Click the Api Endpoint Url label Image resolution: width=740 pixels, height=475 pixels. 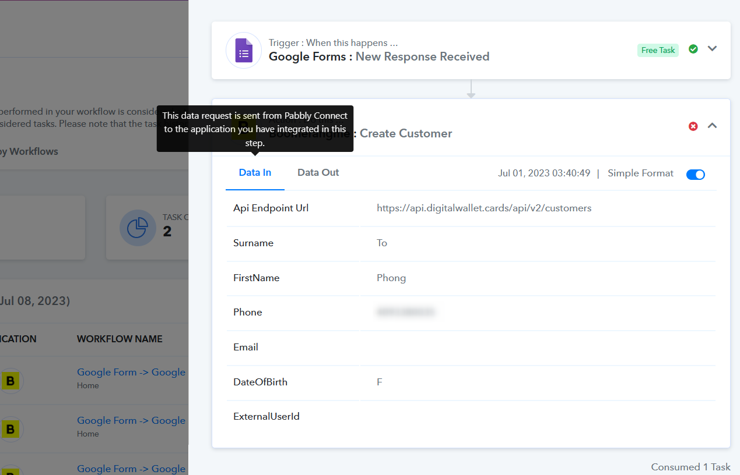[271, 208]
